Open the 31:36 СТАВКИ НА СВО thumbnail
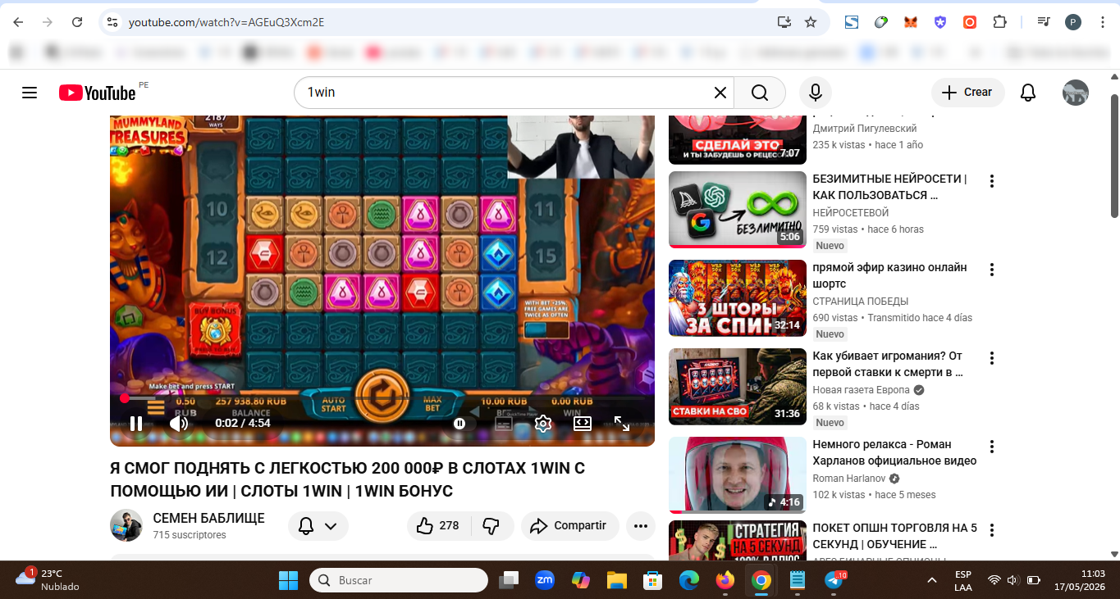1120x599 pixels. point(738,387)
